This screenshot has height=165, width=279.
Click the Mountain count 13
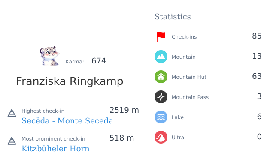point(257,56)
